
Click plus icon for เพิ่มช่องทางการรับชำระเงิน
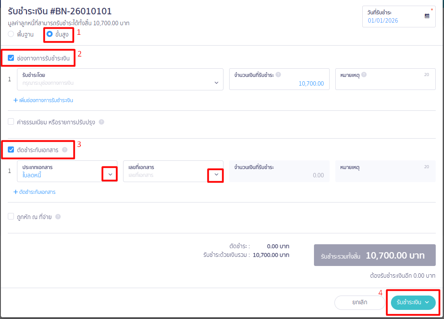pos(15,100)
